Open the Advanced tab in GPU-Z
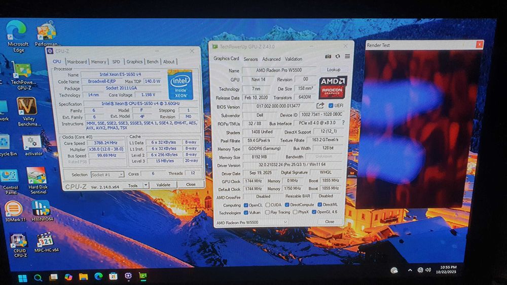Viewport: 507px width, 285px height. [271, 59]
